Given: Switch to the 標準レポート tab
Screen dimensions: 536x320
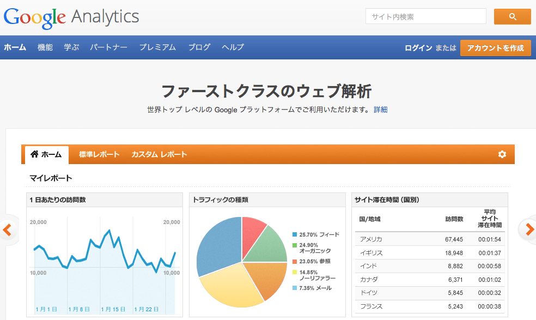Looking at the screenshot, I should [x=99, y=155].
